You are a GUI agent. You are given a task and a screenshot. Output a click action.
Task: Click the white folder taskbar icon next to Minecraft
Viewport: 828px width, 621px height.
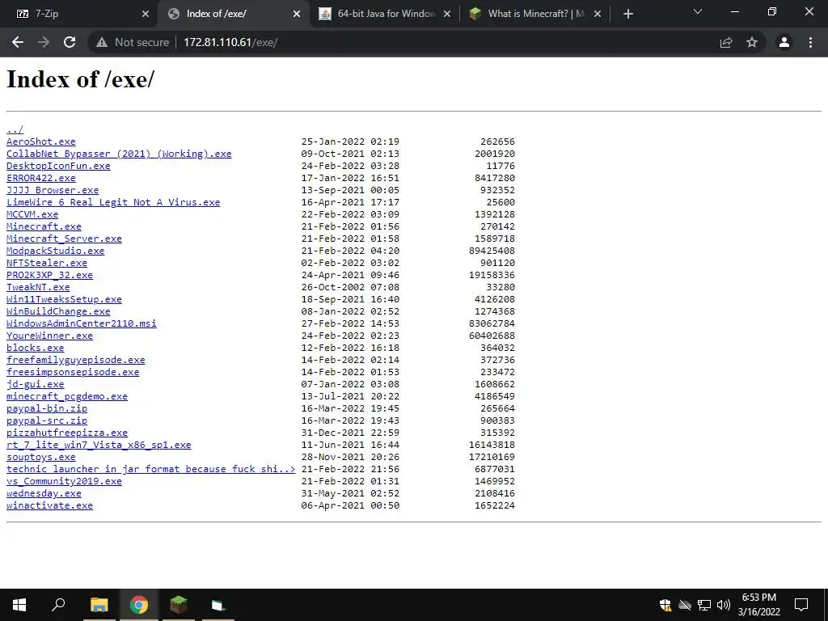click(x=218, y=605)
